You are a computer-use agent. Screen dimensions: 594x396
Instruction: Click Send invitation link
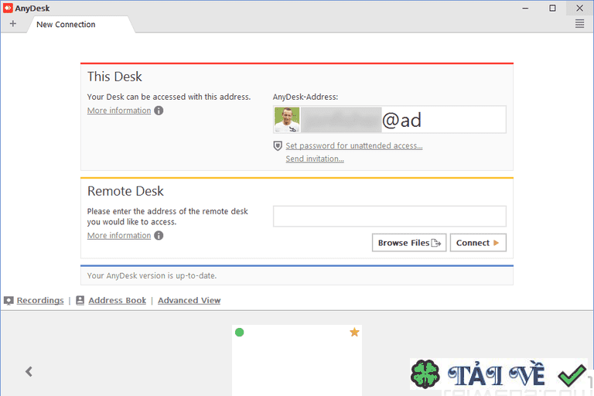coord(315,159)
